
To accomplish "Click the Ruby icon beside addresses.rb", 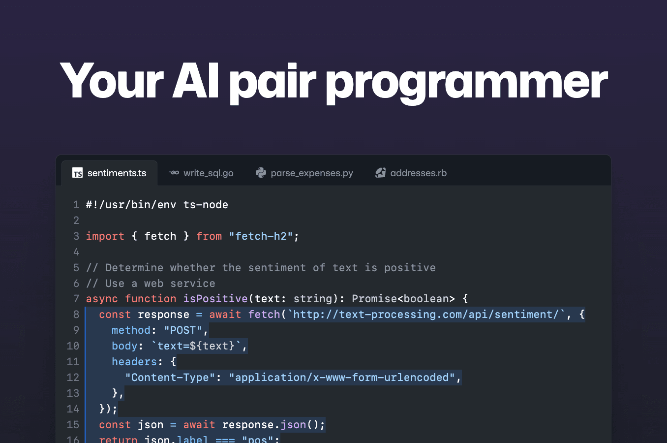I will point(380,173).
